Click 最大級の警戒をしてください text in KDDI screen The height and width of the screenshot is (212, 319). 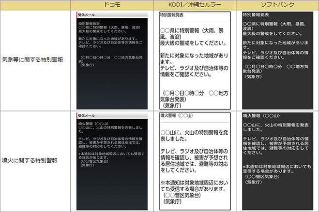click(x=193, y=43)
